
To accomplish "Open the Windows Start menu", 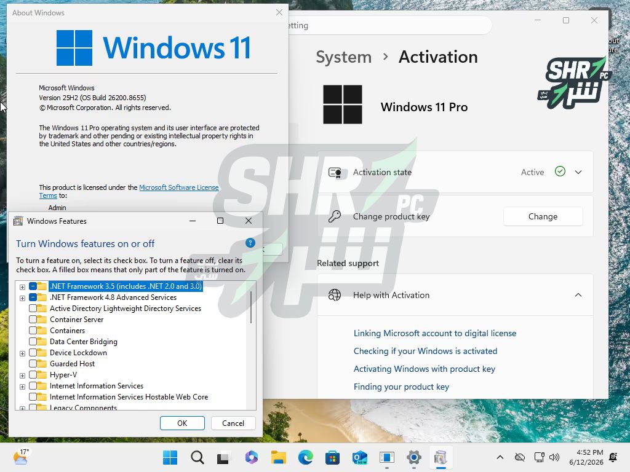I will [170, 457].
